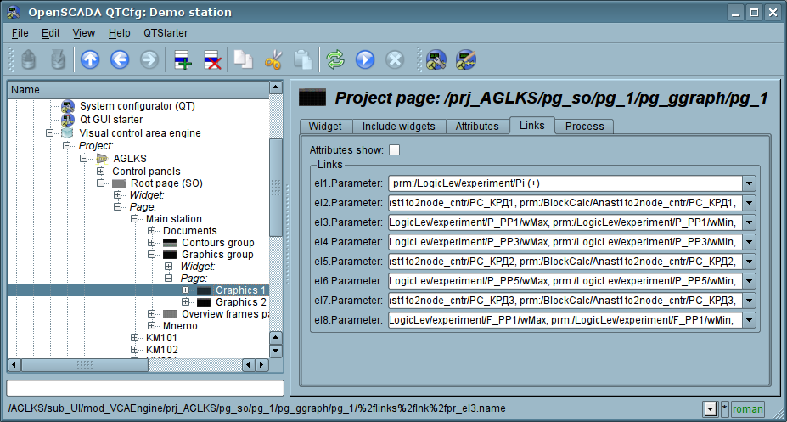Expand the KM101 tree node
This screenshot has width=787, height=422.
point(135,337)
